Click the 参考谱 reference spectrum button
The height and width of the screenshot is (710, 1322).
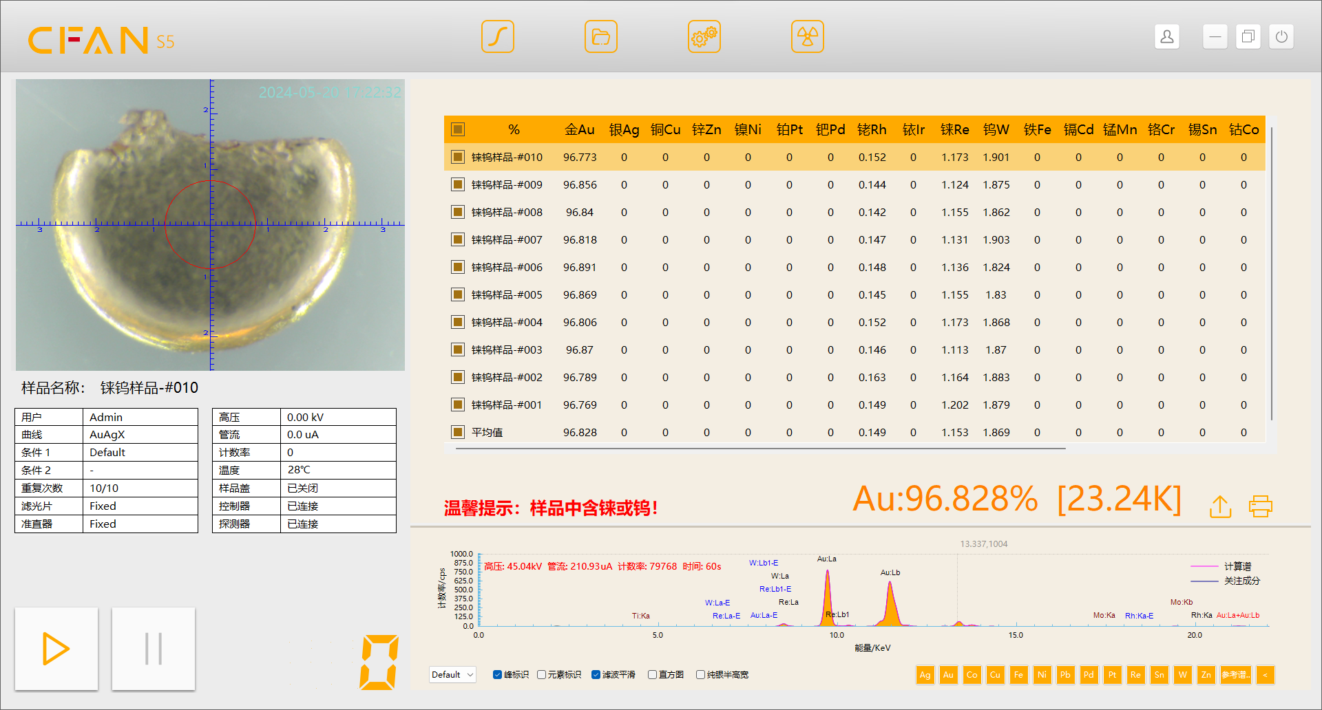point(1235,675)
